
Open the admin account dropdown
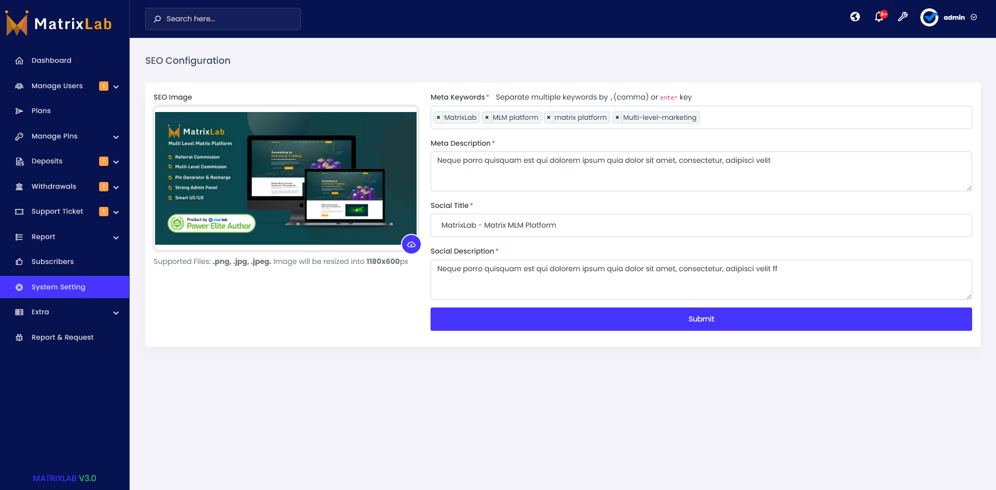(x=954, y=17)
